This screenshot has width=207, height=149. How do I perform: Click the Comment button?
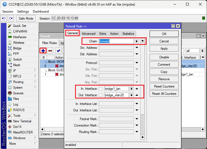point(164,65)
